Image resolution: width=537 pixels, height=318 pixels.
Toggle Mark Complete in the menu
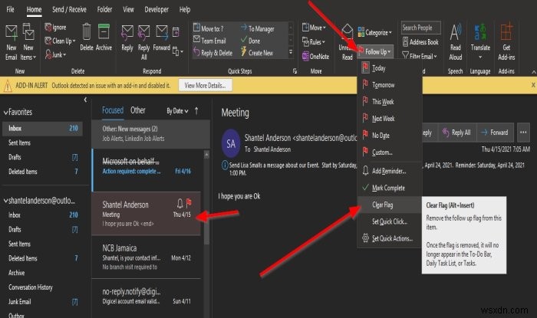click(390, 188)
